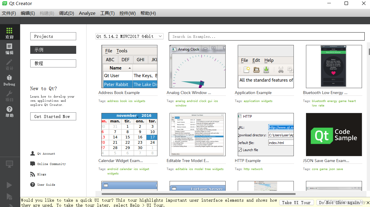Viewport: 370px width, 207px height.
Task: Open the Analyze menu
Action: click(87, 13)
